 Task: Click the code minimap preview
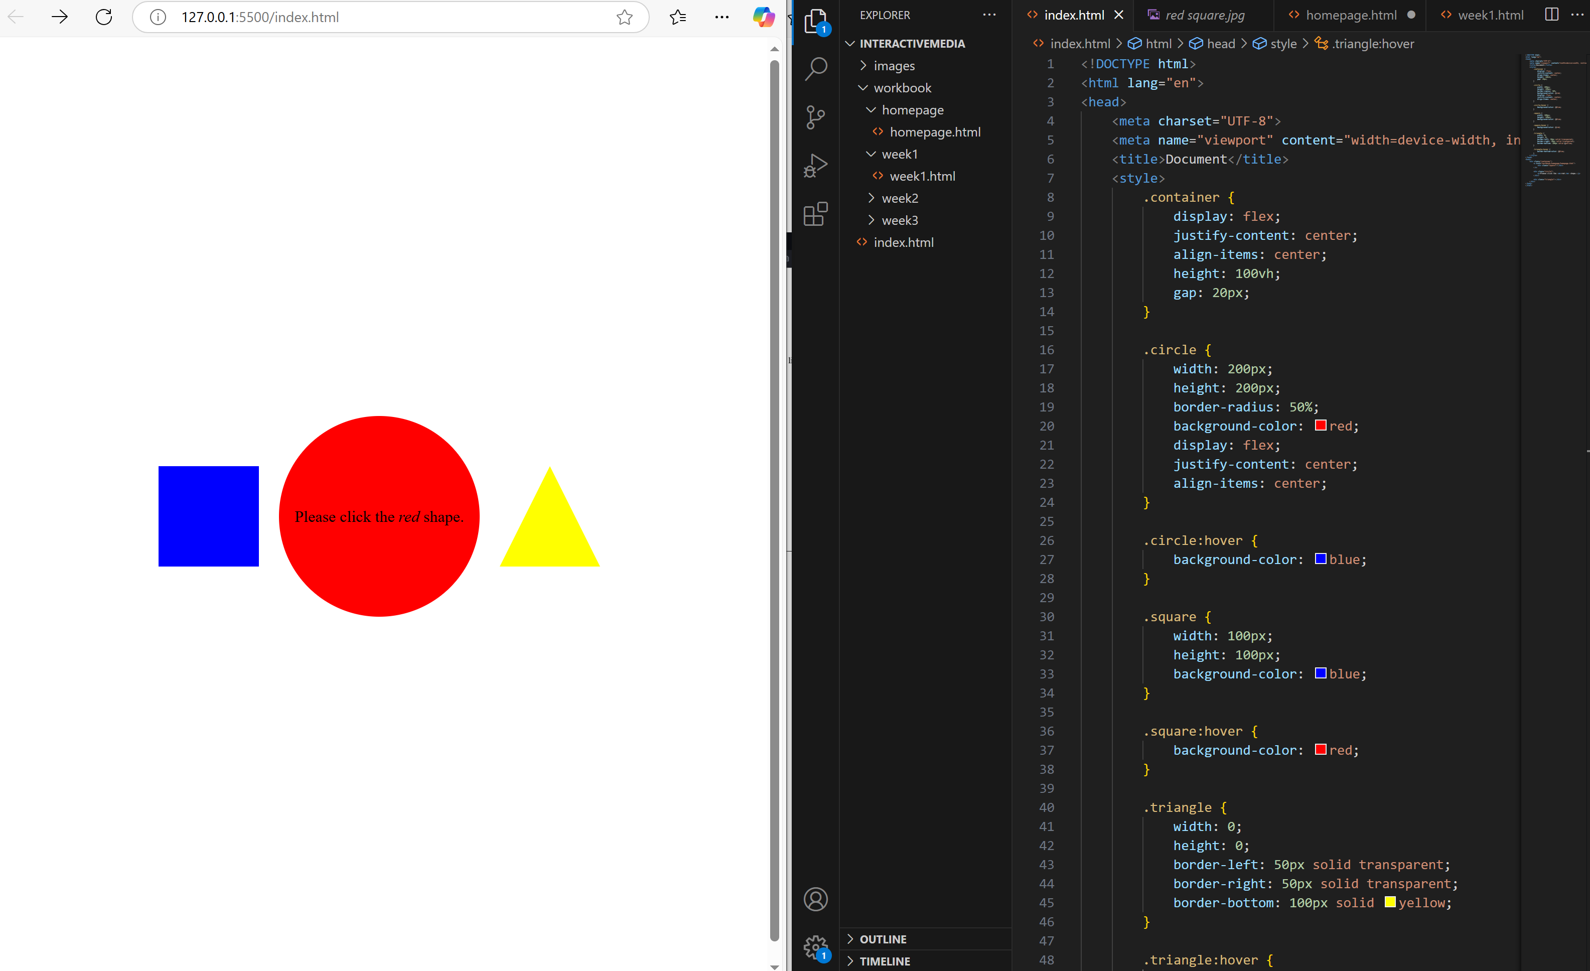pos(1555,121)
